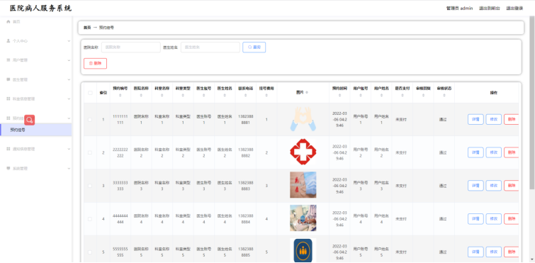Check the row checkbox for index 3
Image resolution: width=535 pixels, height=263 pixels.
coord(90,186)
